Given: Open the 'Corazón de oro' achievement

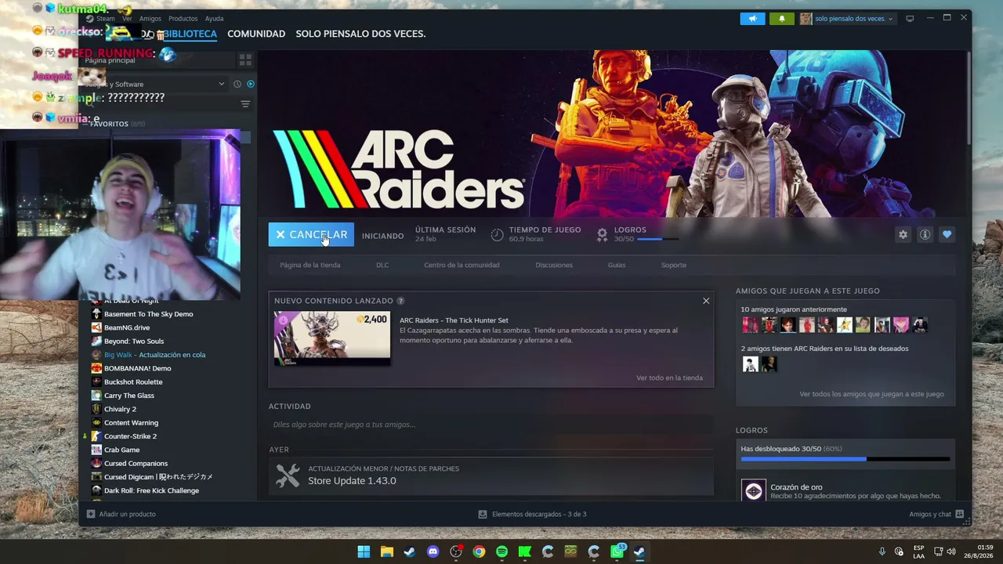Looking at the screenshot, I should 845,490.
